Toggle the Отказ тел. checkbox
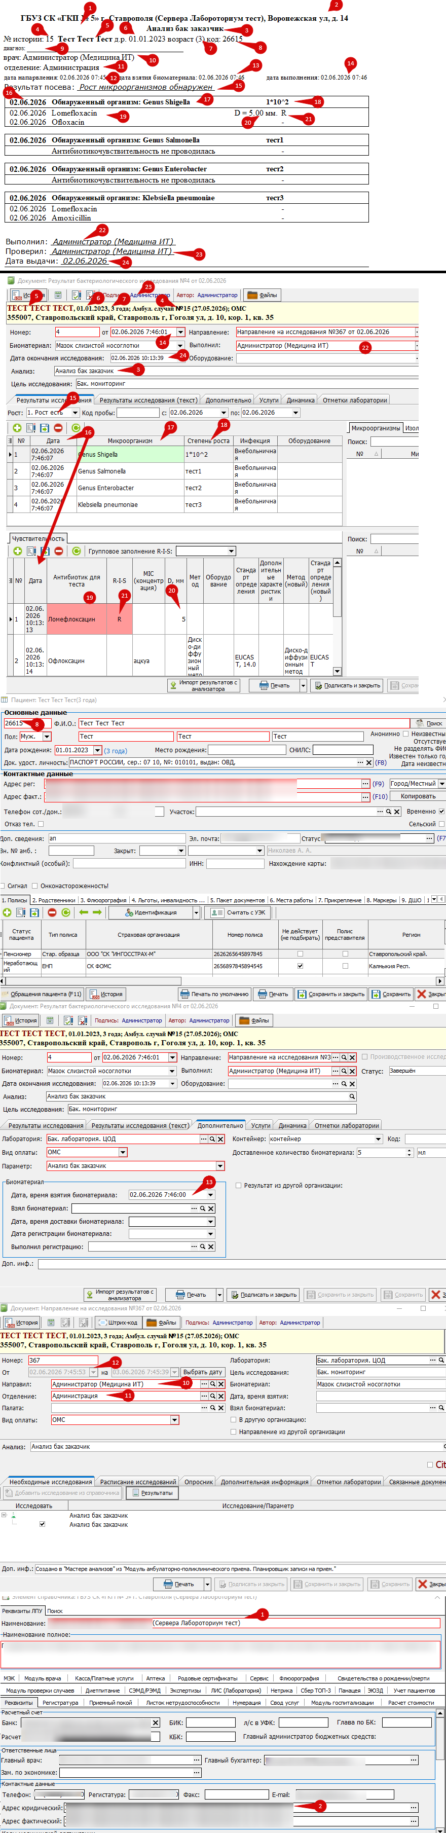 coord(41,824)
